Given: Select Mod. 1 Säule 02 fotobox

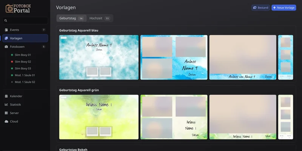Looking at the screenshot, I should point(25,82).
